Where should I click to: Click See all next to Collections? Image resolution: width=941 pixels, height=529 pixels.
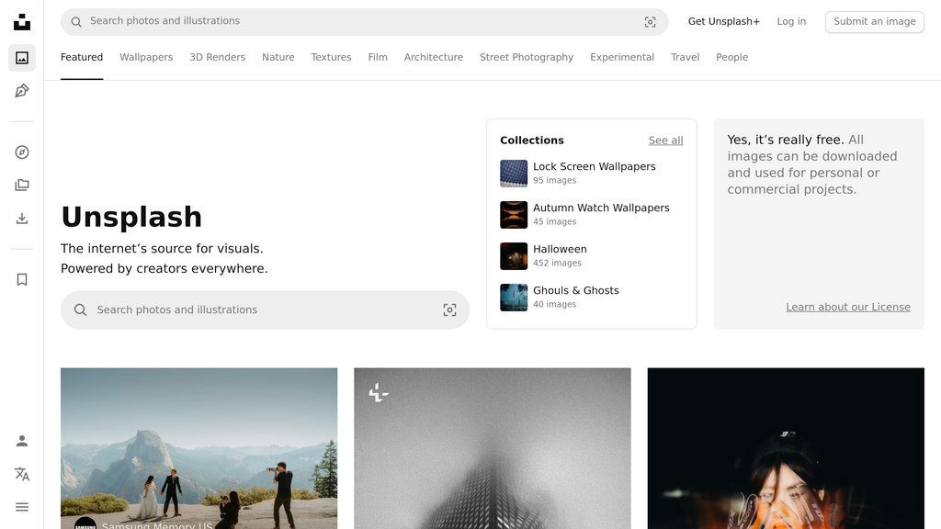[665, 140]
